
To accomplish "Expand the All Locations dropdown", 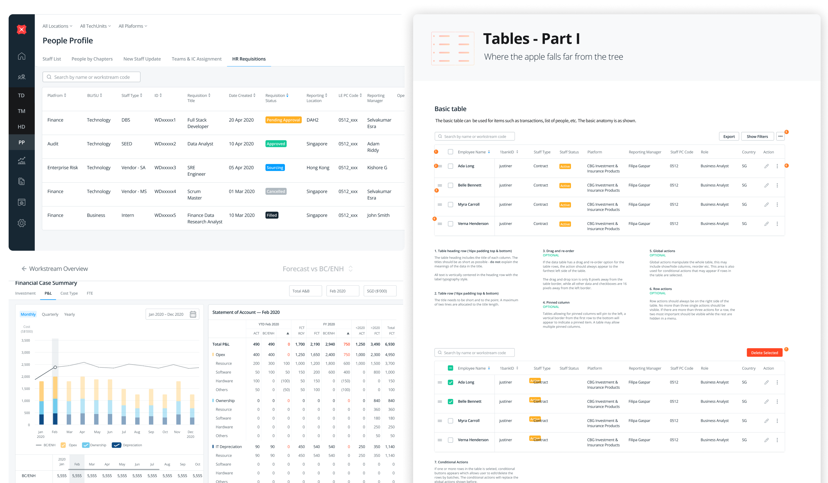I will click(57, 26).
